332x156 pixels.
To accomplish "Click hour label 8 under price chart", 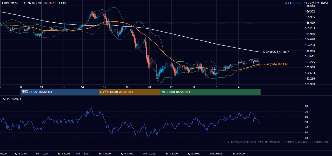I will 21,87.
